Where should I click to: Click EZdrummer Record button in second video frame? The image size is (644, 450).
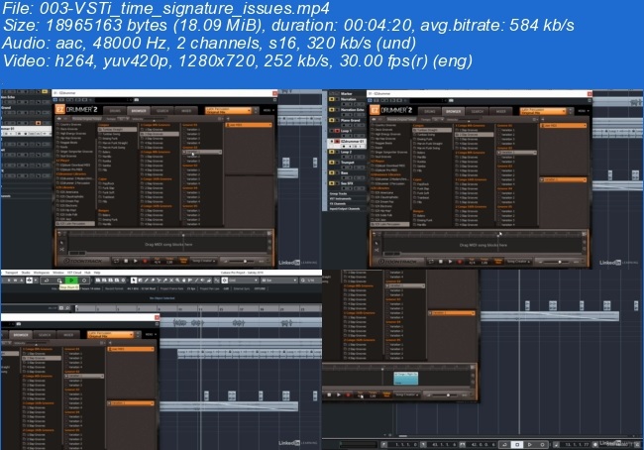point(460,262)
